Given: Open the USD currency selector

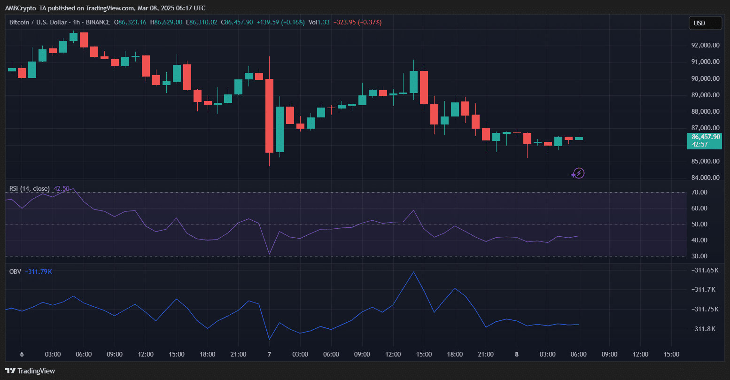Looking at the screenshot, I should tap(705, 23).
